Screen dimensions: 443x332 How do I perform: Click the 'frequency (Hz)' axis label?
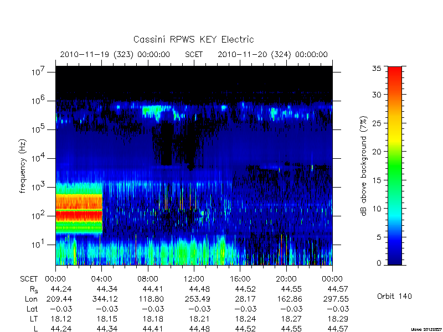click(23, 166)
